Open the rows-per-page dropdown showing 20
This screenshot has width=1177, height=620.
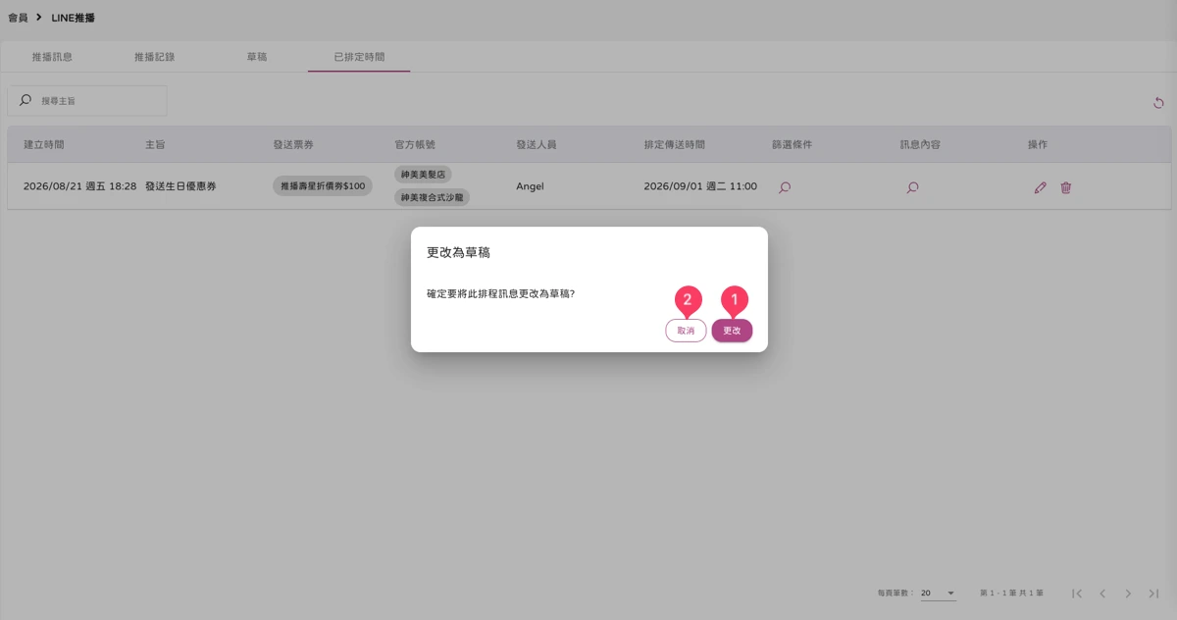coord(938,594)
